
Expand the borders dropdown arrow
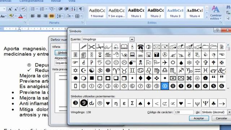(81, 16)
